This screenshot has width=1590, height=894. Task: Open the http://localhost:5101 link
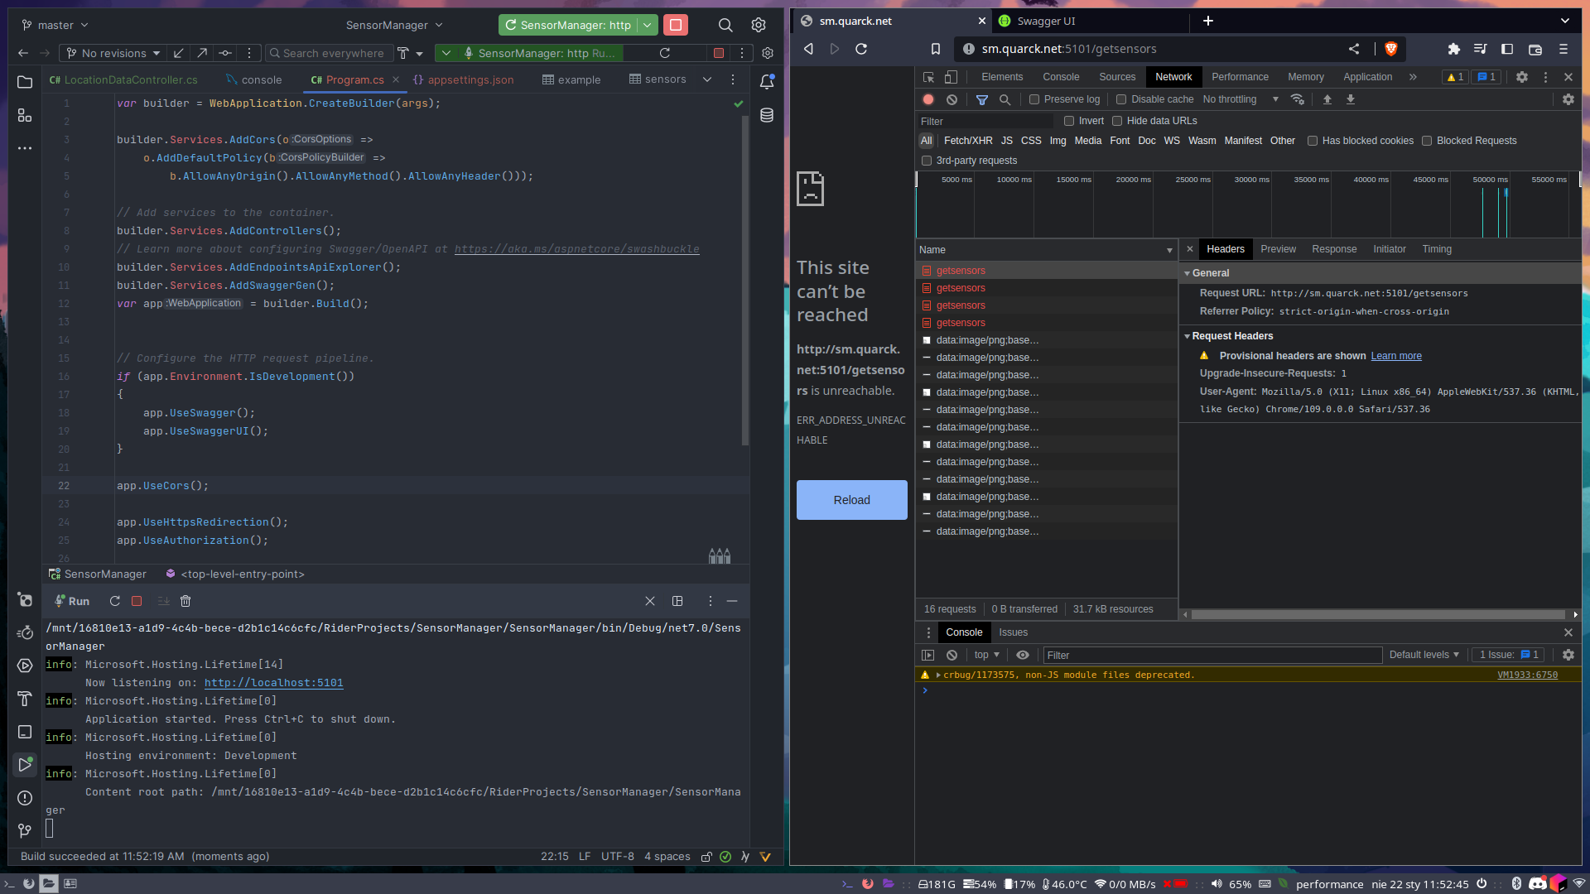(273, 682)
